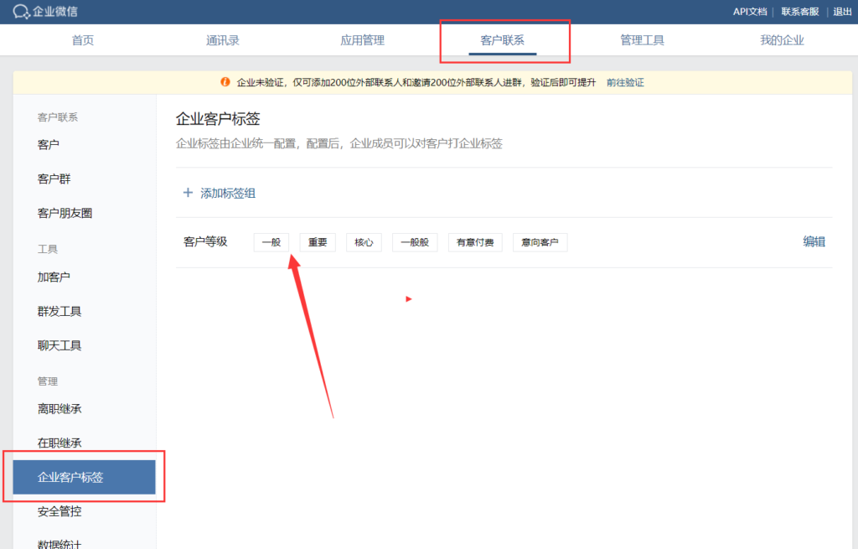This screenshot has width=858, height=549.
Task: Click the orange info icon in notice banner
Action: pyautogui.click(x=225, y=82)
